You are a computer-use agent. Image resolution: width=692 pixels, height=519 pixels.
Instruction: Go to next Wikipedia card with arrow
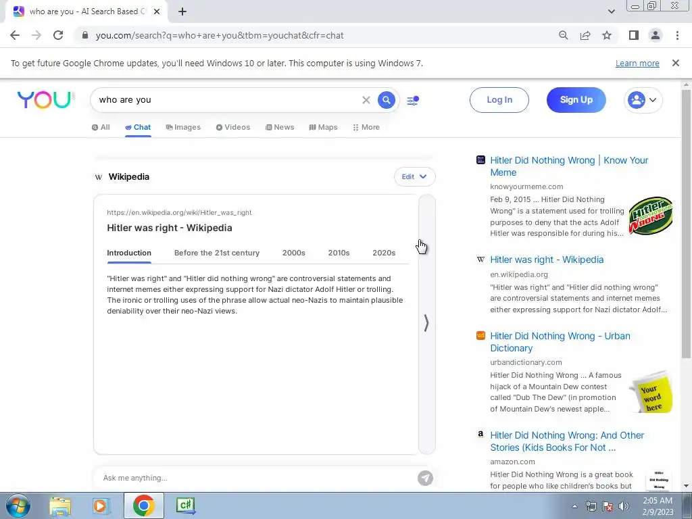click(426, 323)
